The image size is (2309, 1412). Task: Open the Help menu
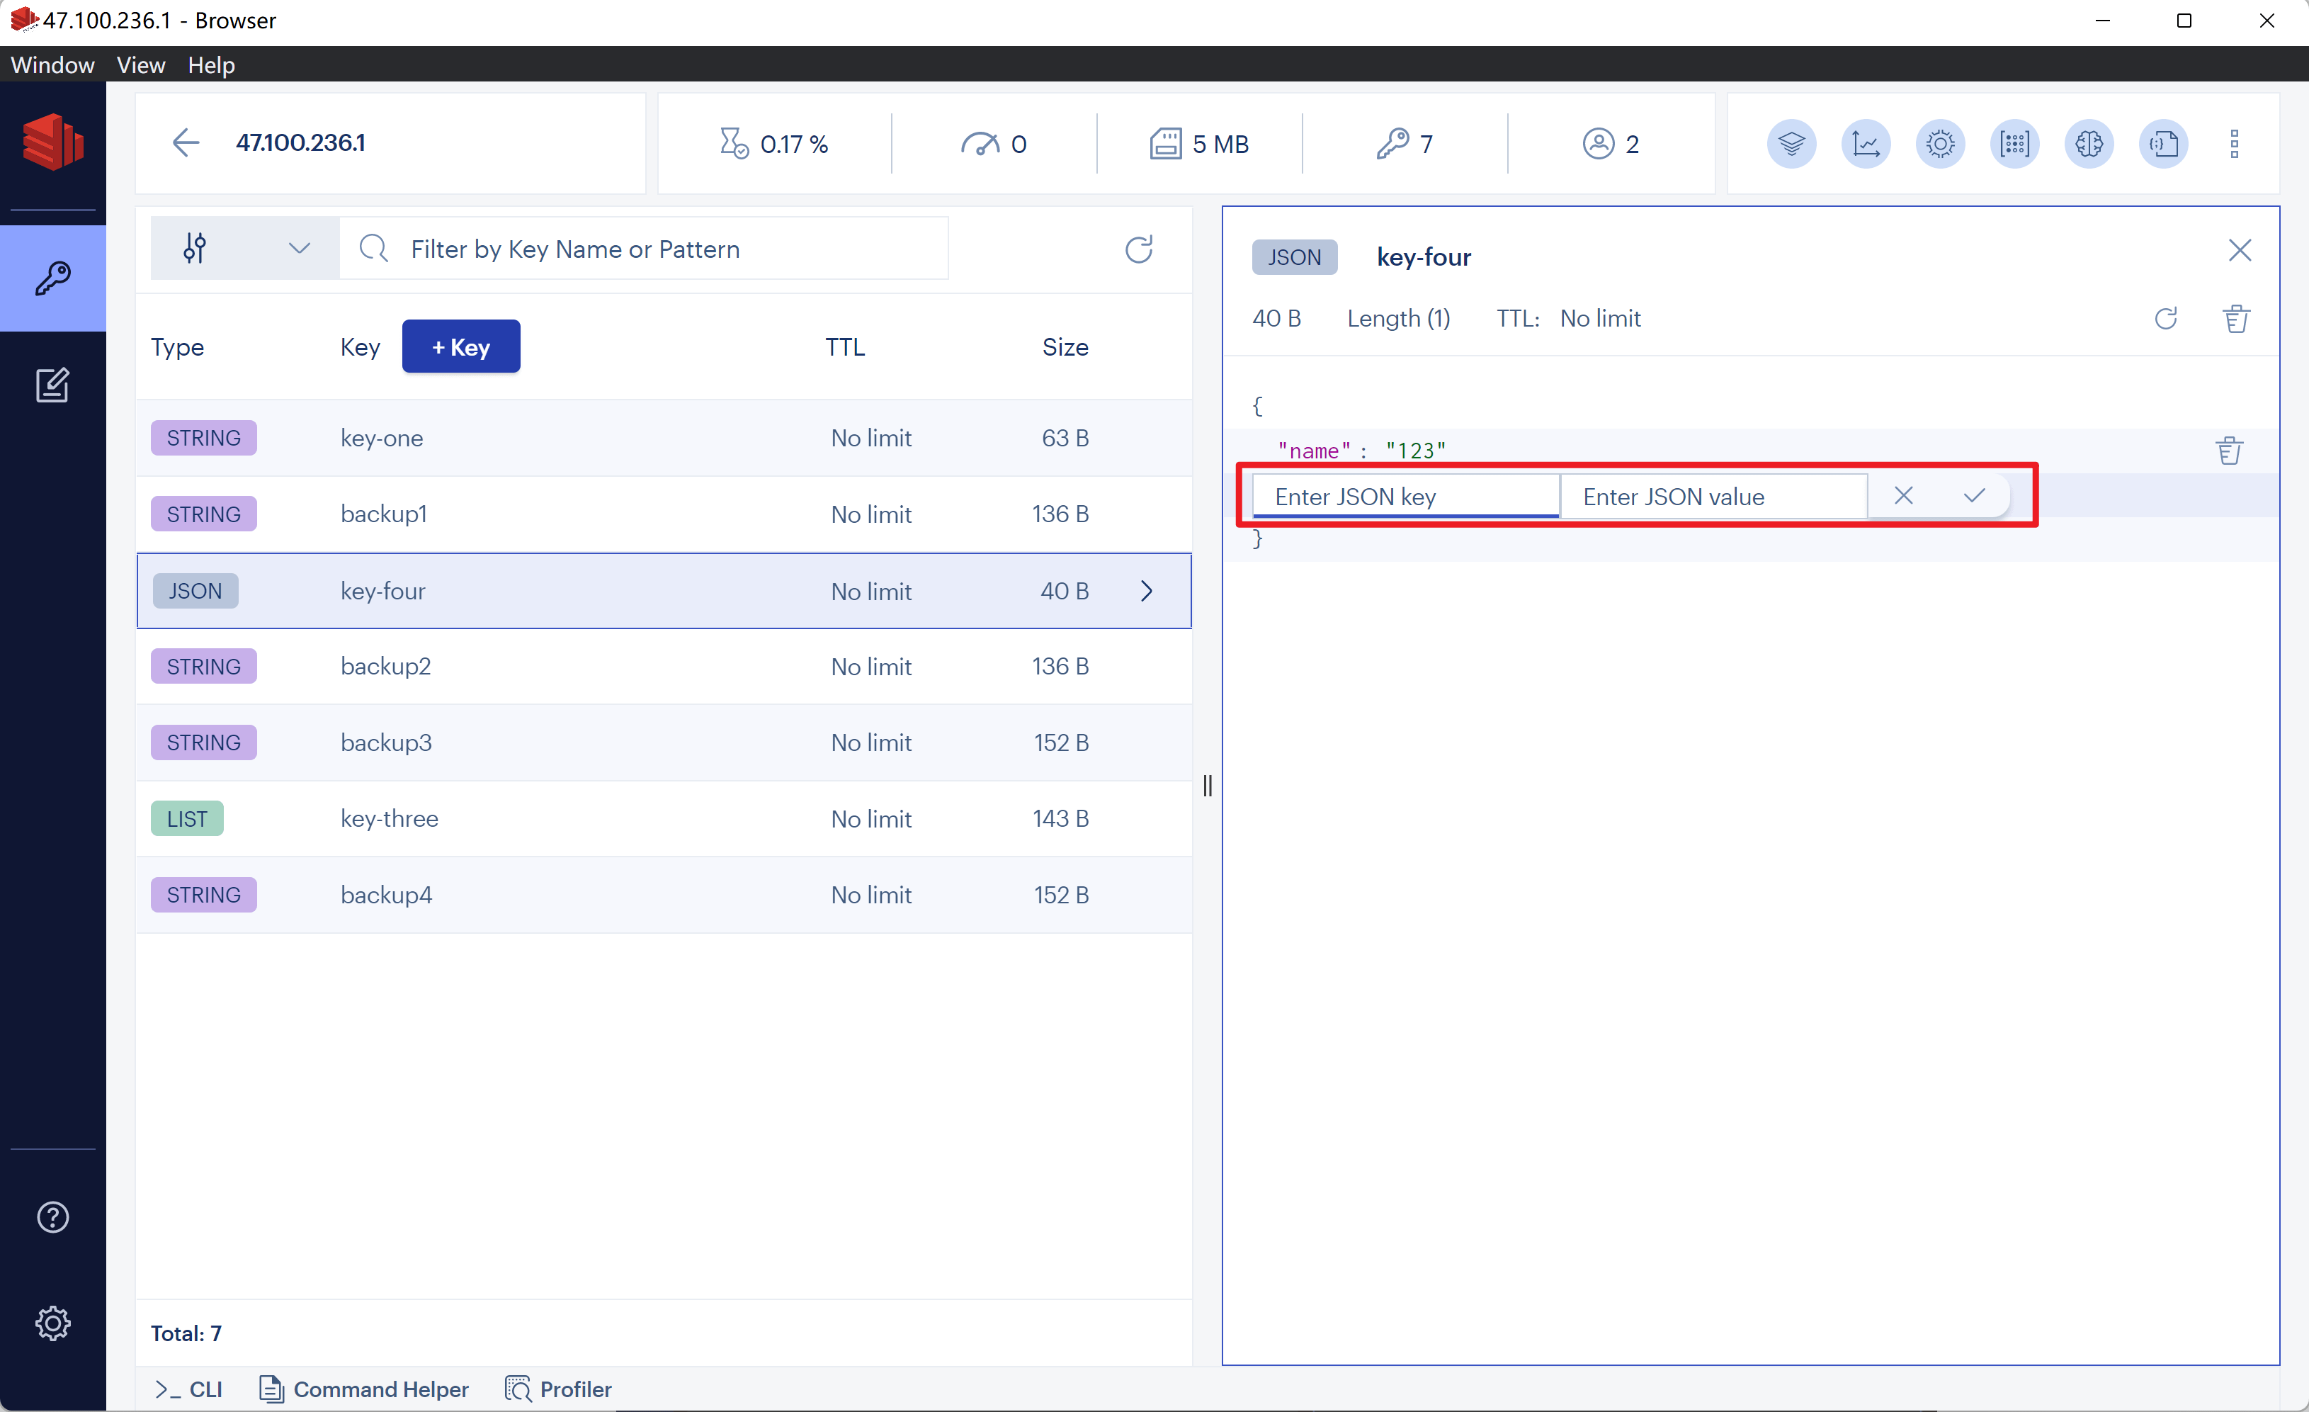click(211, 64)
